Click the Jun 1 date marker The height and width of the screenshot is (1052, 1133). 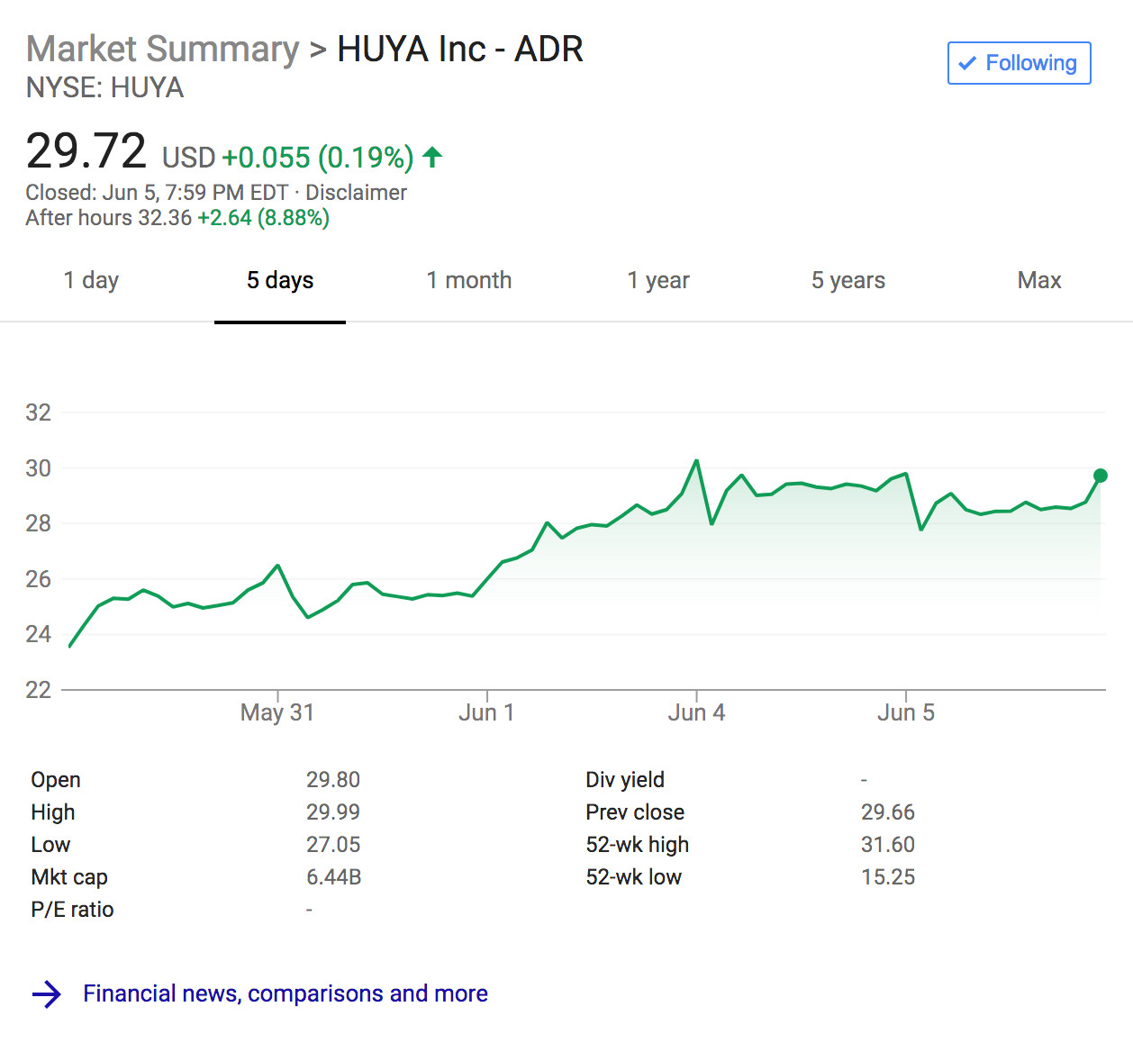486,712
